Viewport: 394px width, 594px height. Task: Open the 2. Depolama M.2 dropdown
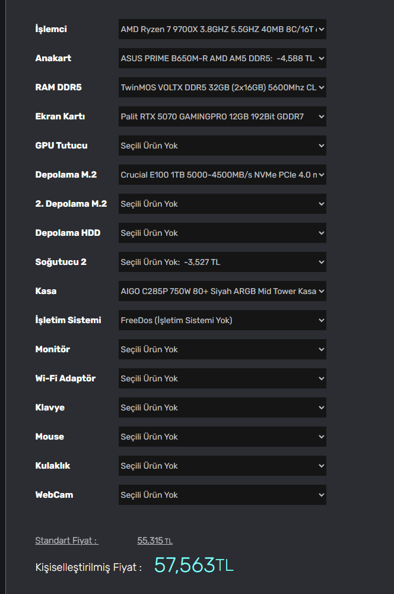coord(222,204)
